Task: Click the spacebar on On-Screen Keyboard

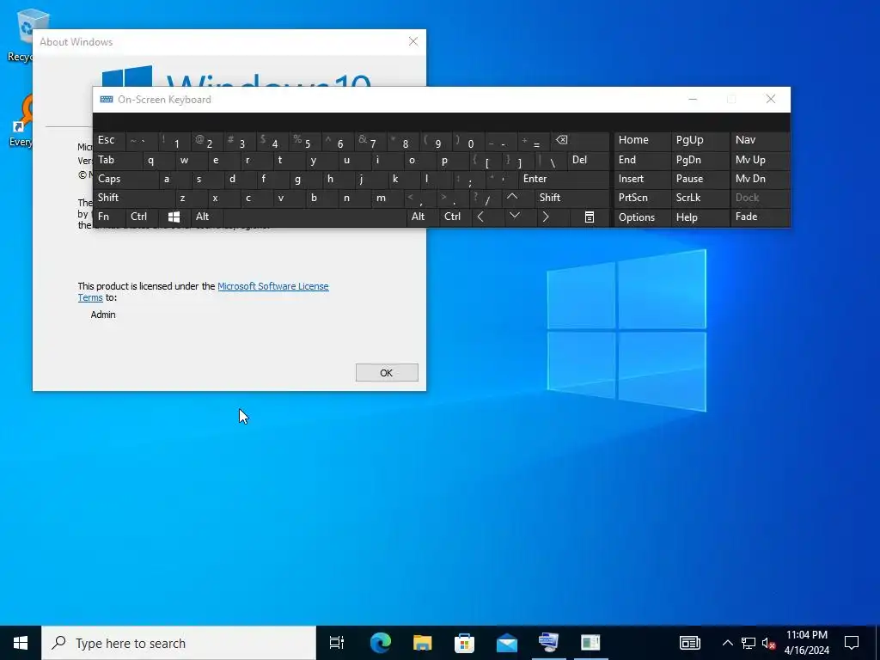Action: point(315,217)
